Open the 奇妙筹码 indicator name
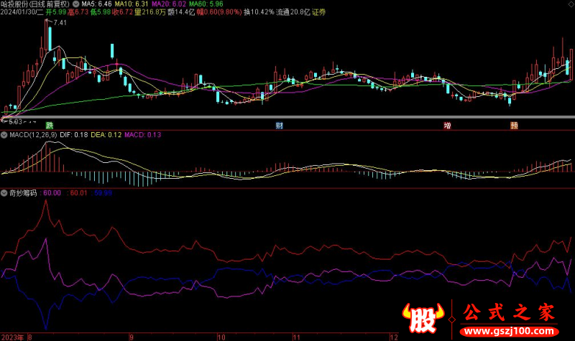Viewport: 575px width, 341px height. tap(23, 192)
